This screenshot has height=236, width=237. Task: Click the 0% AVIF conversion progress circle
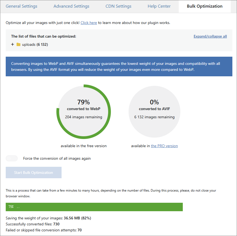click(154, 112)
